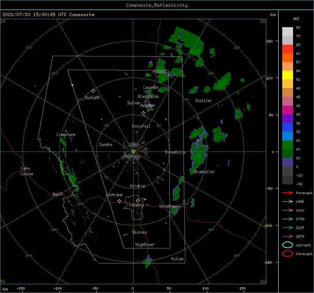The image size is (314, 293).
Task: Click the white cross marker near Drumheller echo
Action: tap(197, 140)
